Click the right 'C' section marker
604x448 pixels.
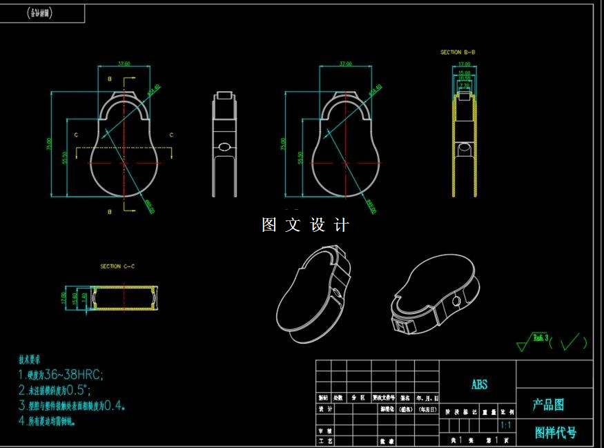click(171, 135)
